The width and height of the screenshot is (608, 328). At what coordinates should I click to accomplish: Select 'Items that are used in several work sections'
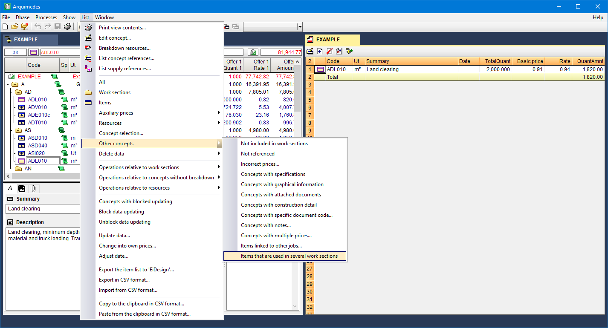pos(289,256)
